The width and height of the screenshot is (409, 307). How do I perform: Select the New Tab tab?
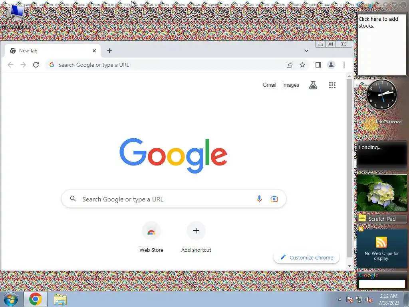53,51
